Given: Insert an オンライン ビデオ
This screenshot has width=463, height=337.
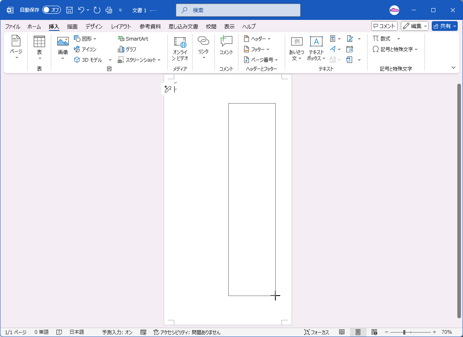Looking at the screenshot, I should pyautogui.click(x=180, y=48).
